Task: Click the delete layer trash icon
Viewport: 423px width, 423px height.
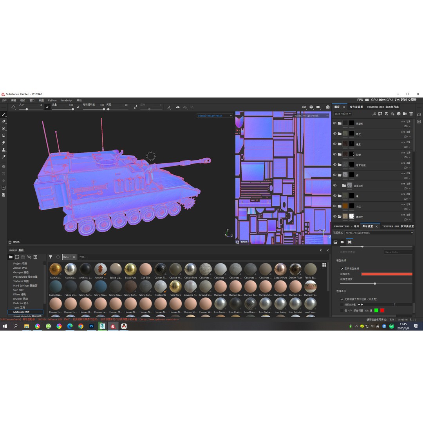Action: [411, 114]
